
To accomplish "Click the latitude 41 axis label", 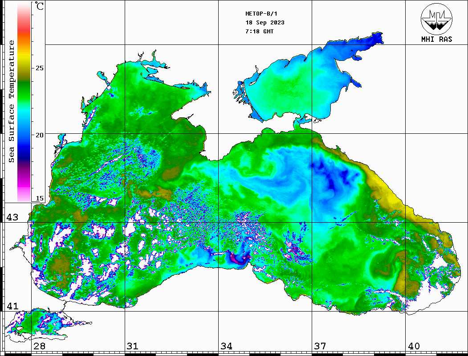I will 12,306.
